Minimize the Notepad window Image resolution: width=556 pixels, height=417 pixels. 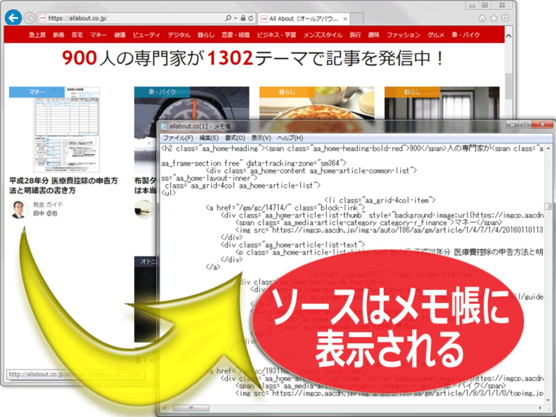tap(512, 124)
